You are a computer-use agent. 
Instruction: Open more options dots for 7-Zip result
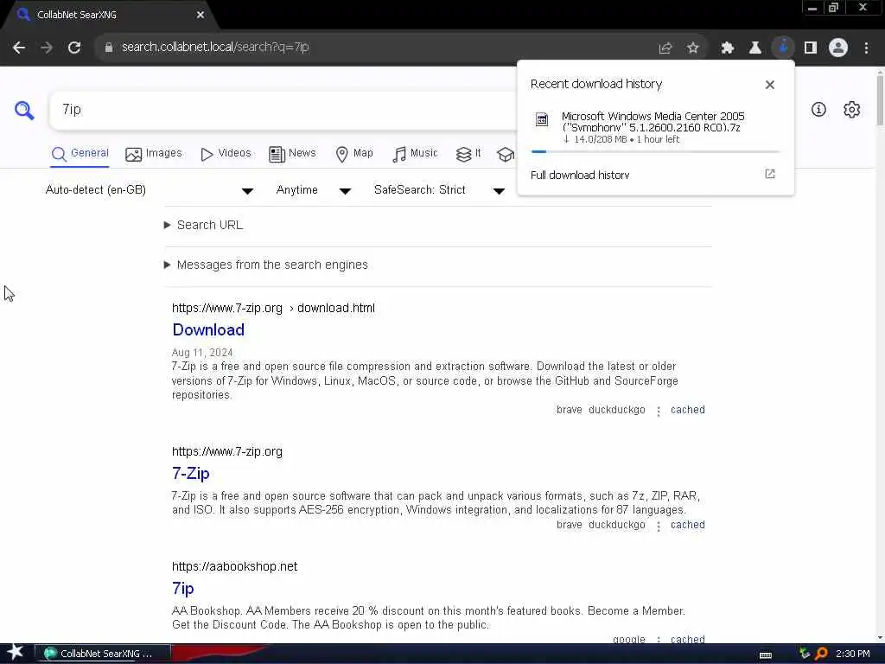coord(658,526)
